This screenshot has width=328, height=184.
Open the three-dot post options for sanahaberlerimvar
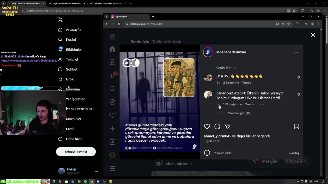[x=296, y=52]
